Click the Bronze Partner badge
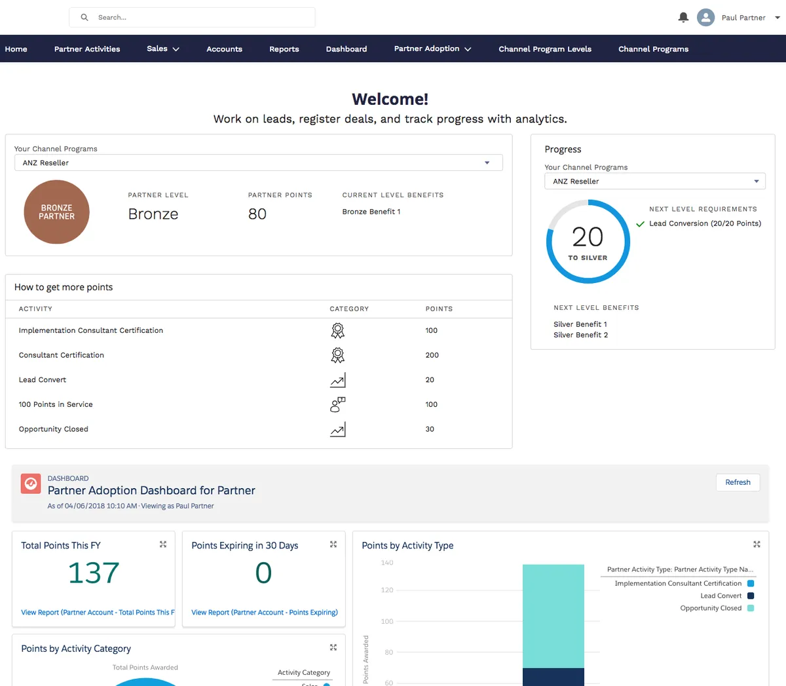This screenshot has width=786, height=686. (56, 212)
